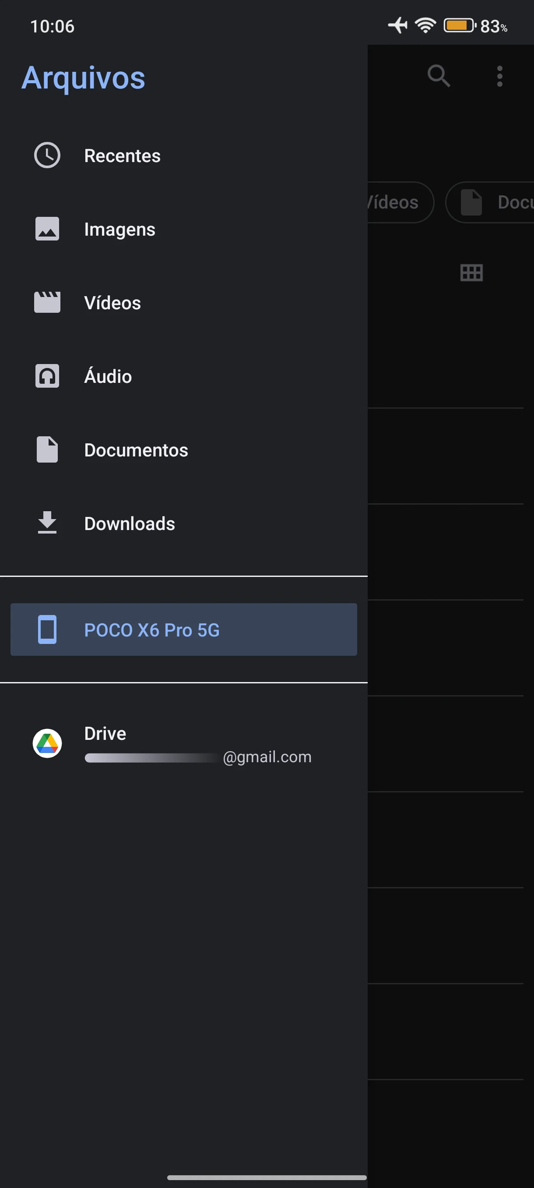This screenshot has width=534, height=1188.
Task: Tap the battery status icon
Action: coord(460,25)
